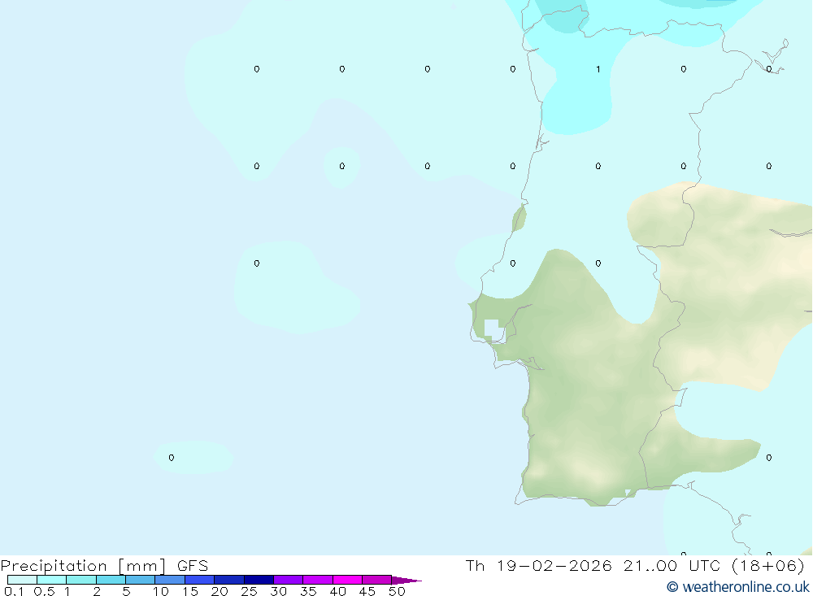
Task: Click legend scale label "30"
Action: 278,591
